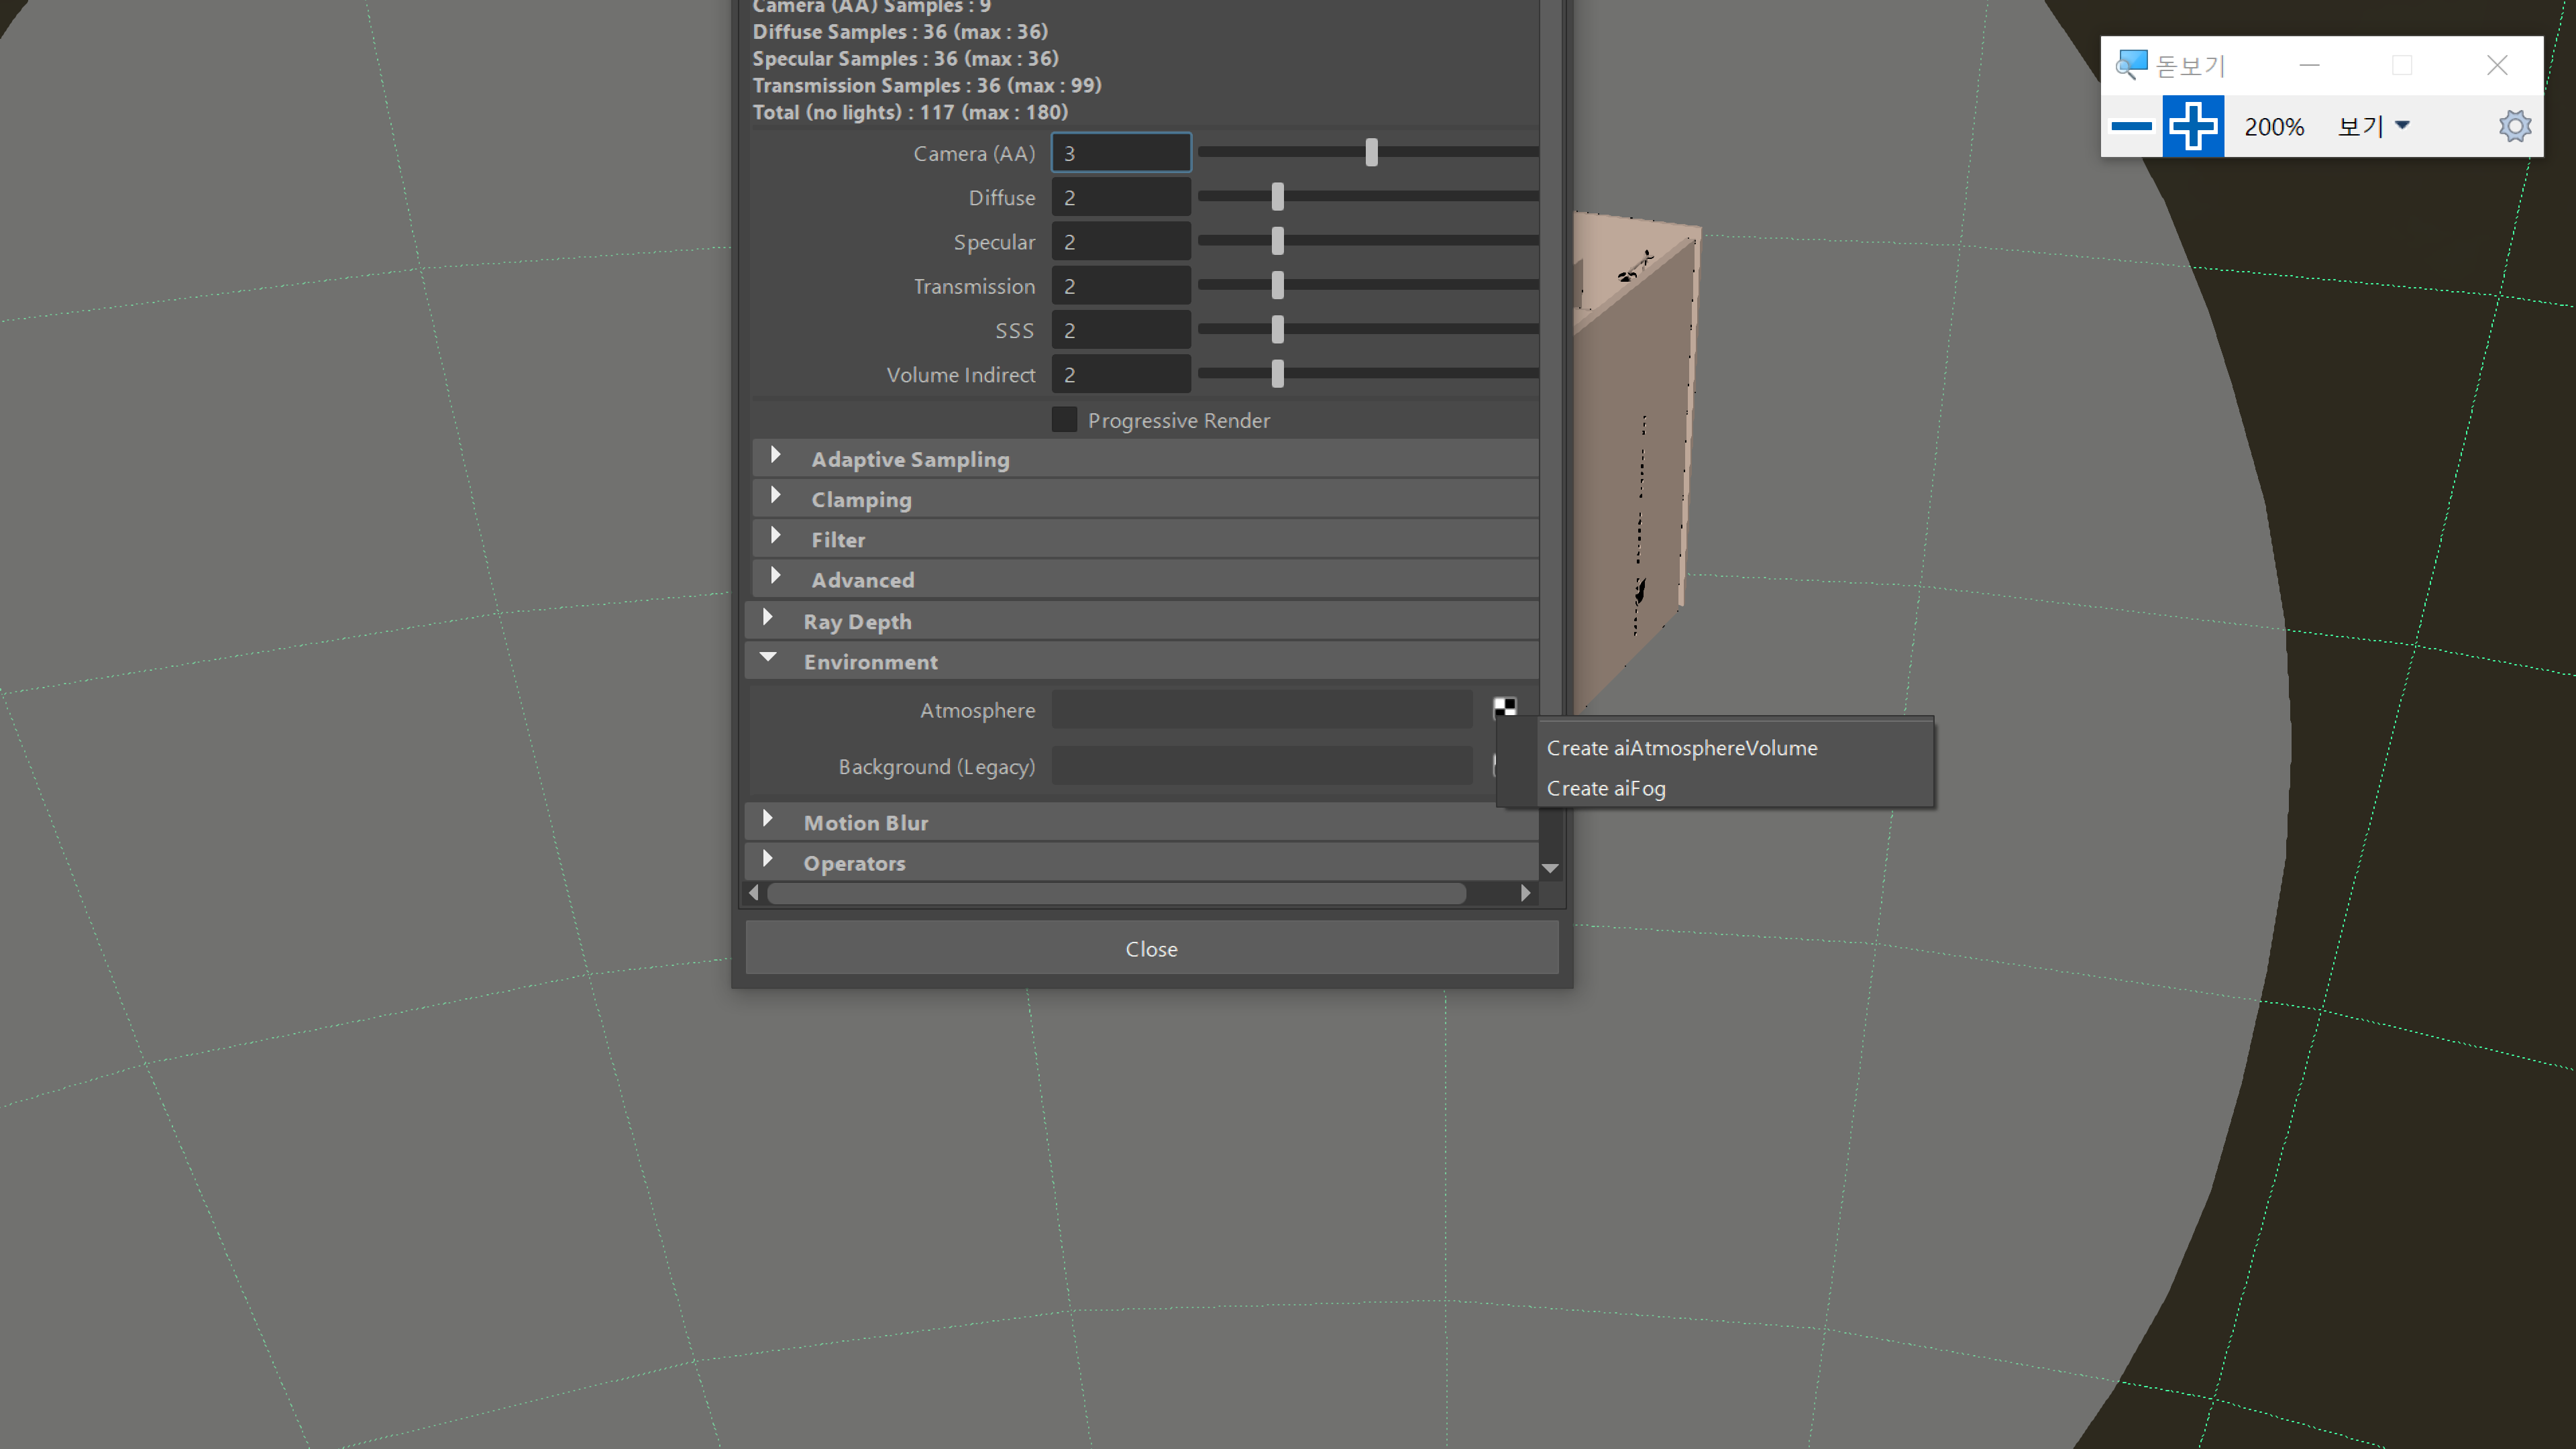This screenshot has height=1449, width=2576.
Task: Open the 보기 dropdown in Magnifier
Action: [2371, 125]
